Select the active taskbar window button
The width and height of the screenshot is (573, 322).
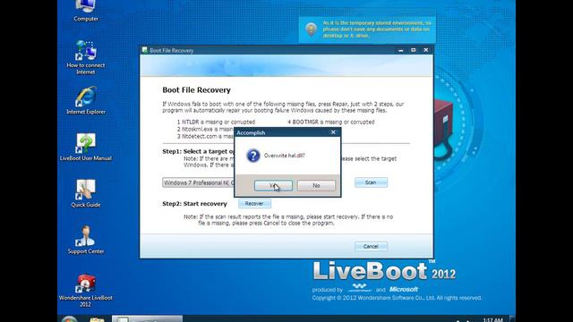tap(147, 319)
